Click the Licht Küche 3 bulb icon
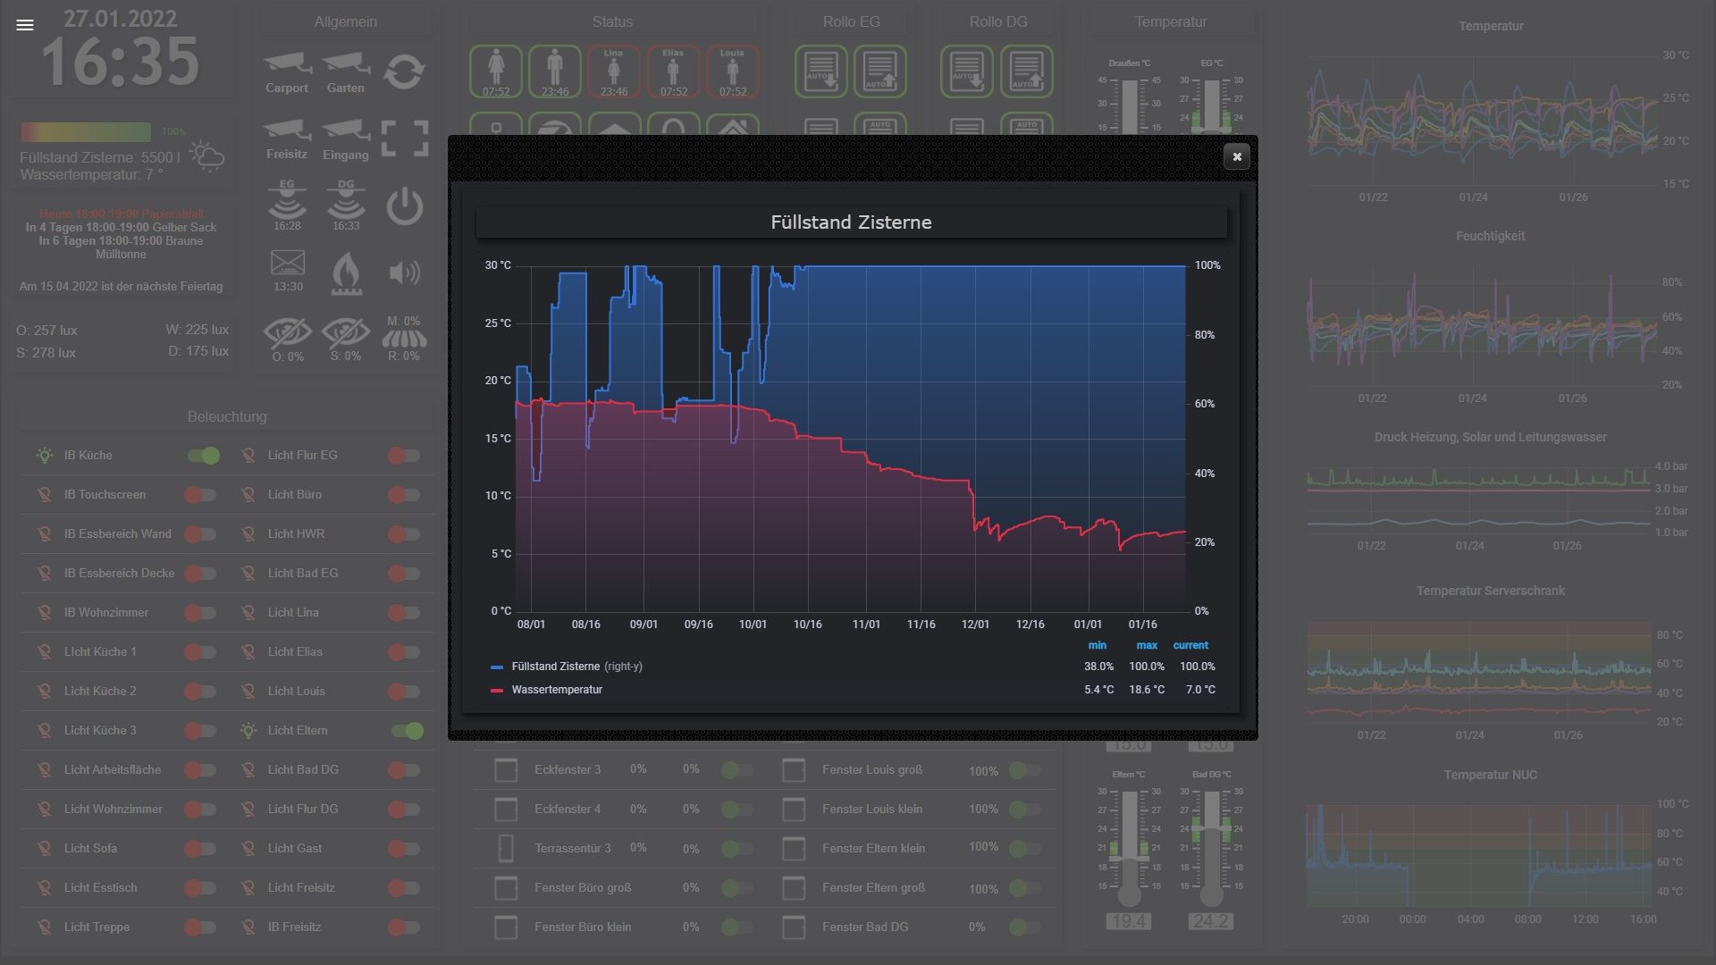The width and height of the screenshot is (1716, 965). pyautogui.click(x=44, y=731)
